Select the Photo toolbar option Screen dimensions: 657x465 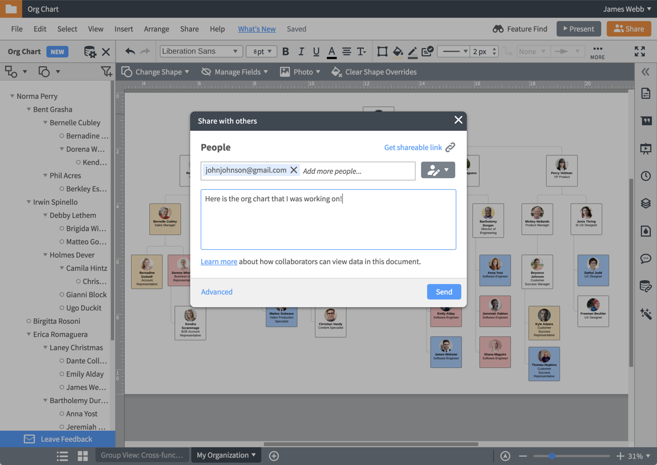tap(299, 71)
